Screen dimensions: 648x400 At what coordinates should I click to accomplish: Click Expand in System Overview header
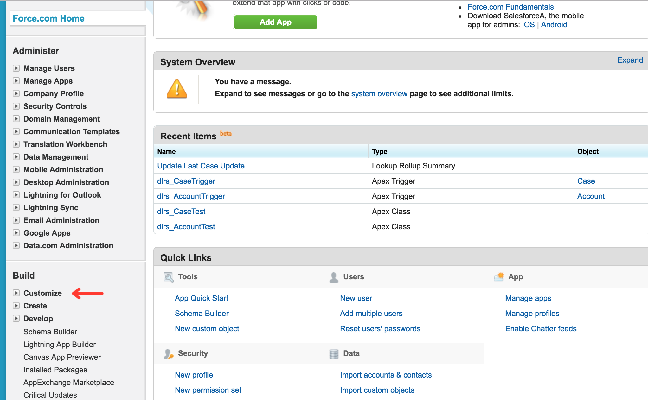[x=630, y=60]
